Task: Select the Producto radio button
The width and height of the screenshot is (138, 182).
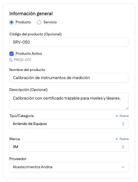Action: (x=11, y=22)
